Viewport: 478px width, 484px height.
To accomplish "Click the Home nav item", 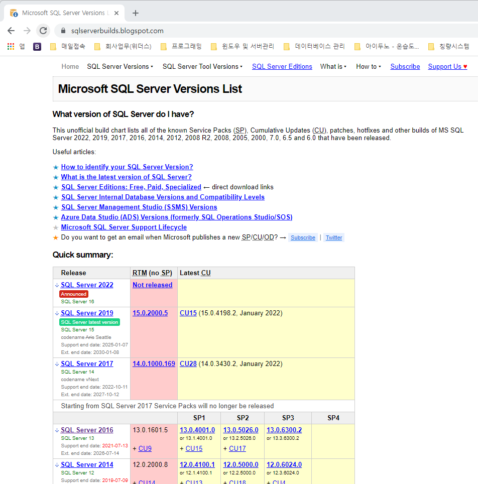I will coord(70,66).
